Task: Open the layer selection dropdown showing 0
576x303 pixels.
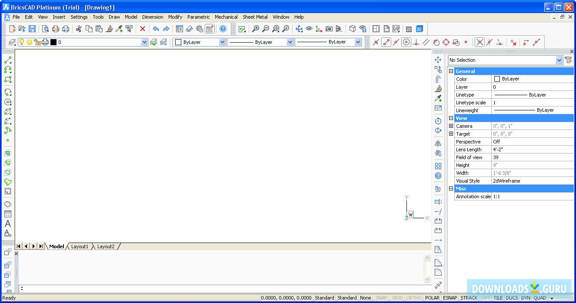Action: coord(144,42)
